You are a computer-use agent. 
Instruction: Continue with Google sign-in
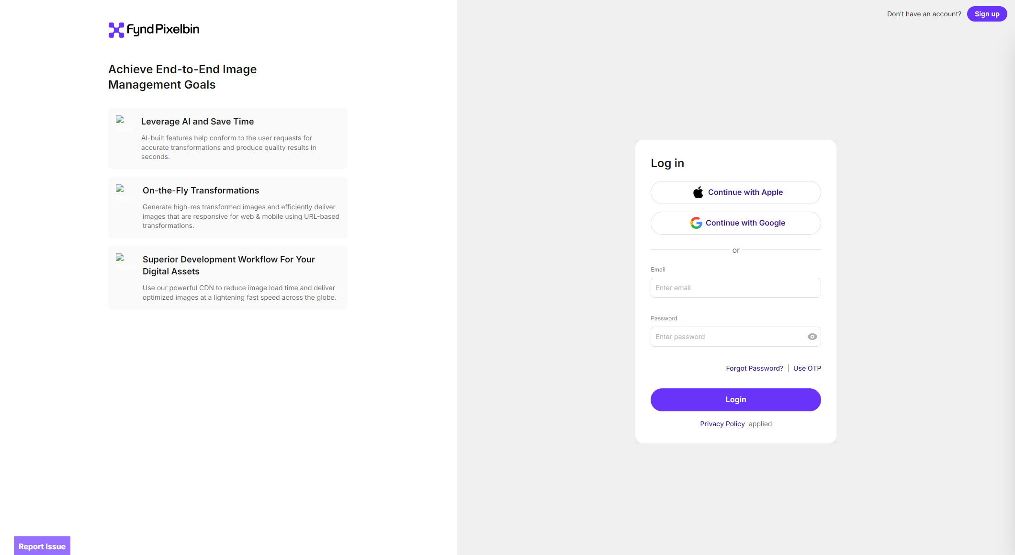click(735, 223)
